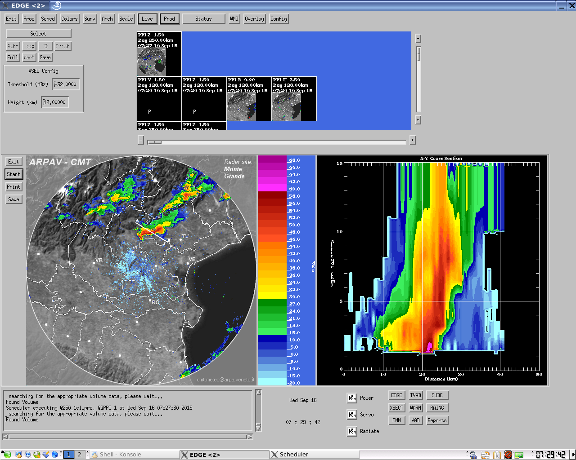The width and height of the screenshot is (576, 460).
Task: Open the Overlay settings
Action: (254, 19)
